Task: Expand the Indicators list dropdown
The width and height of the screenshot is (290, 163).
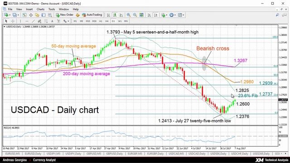Action: (167, 15)
